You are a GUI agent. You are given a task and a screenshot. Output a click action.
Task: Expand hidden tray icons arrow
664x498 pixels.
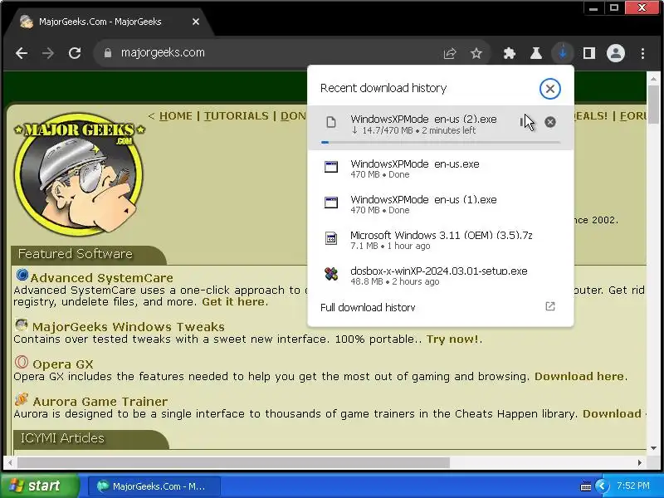[x=602, y=486]
